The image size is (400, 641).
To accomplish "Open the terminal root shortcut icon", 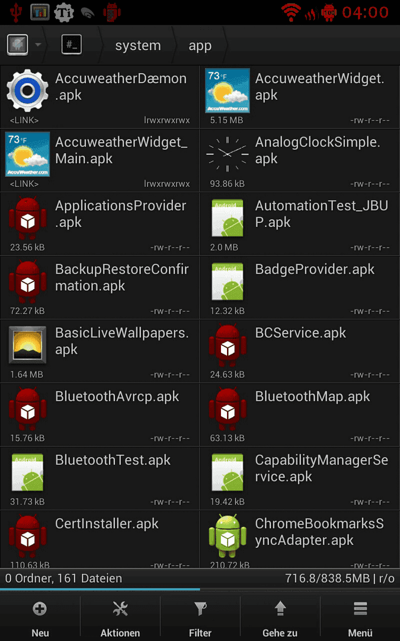I will point(72,45).
